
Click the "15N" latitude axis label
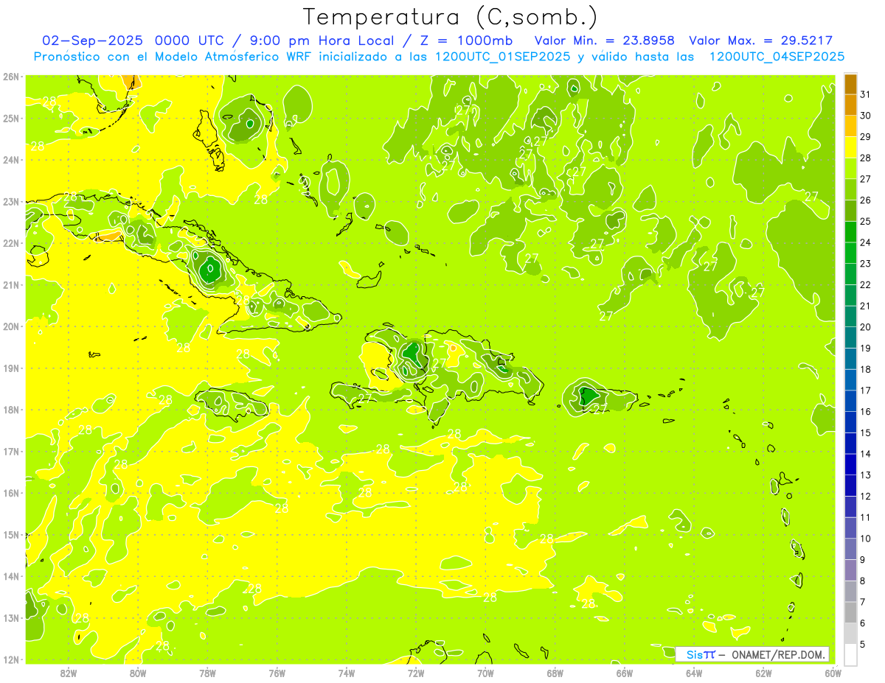11,535
